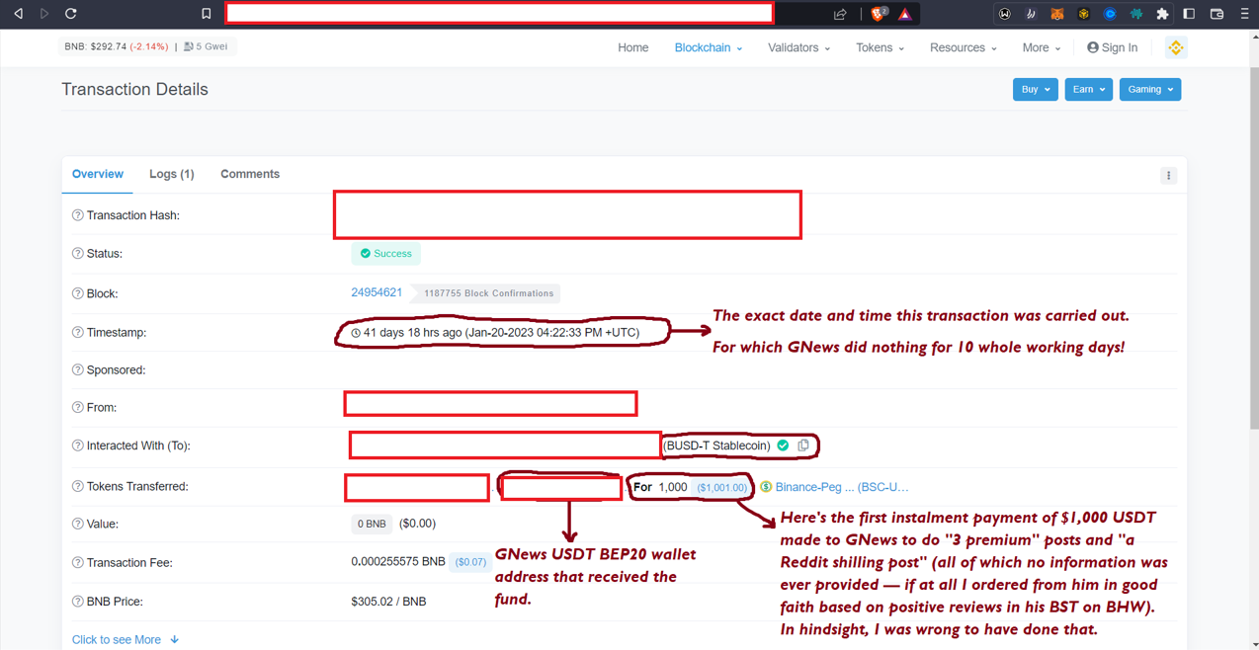This screenshot has width=1259, height=650.
Task: Click the help icon beside Sponsored
Action: click(x=77, y=370)
